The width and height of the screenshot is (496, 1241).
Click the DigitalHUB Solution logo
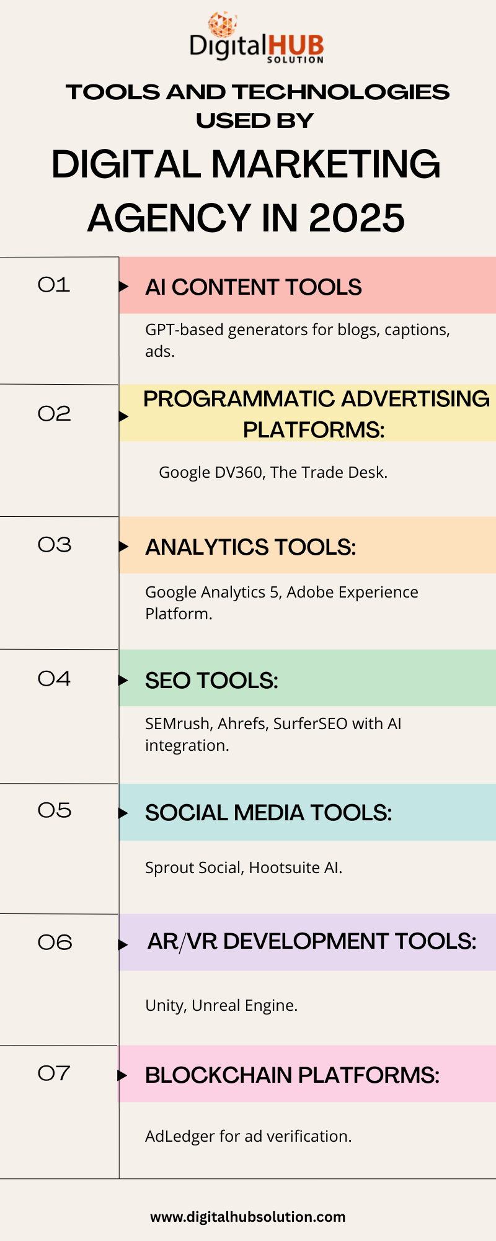257,37
